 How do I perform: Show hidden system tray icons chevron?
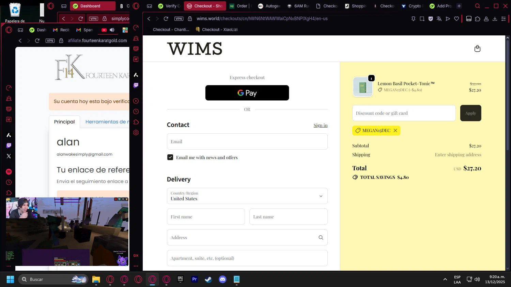coord(445,280)
